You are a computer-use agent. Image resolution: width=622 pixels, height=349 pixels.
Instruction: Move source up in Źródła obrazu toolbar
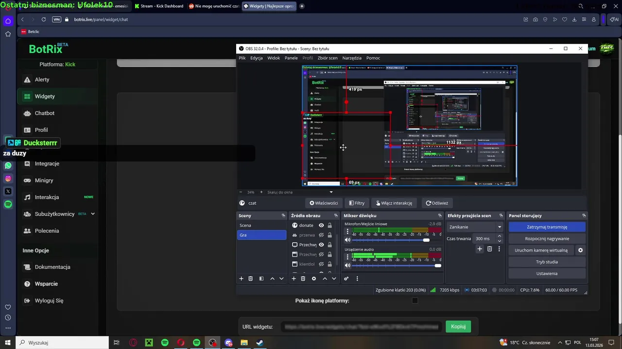325,279
